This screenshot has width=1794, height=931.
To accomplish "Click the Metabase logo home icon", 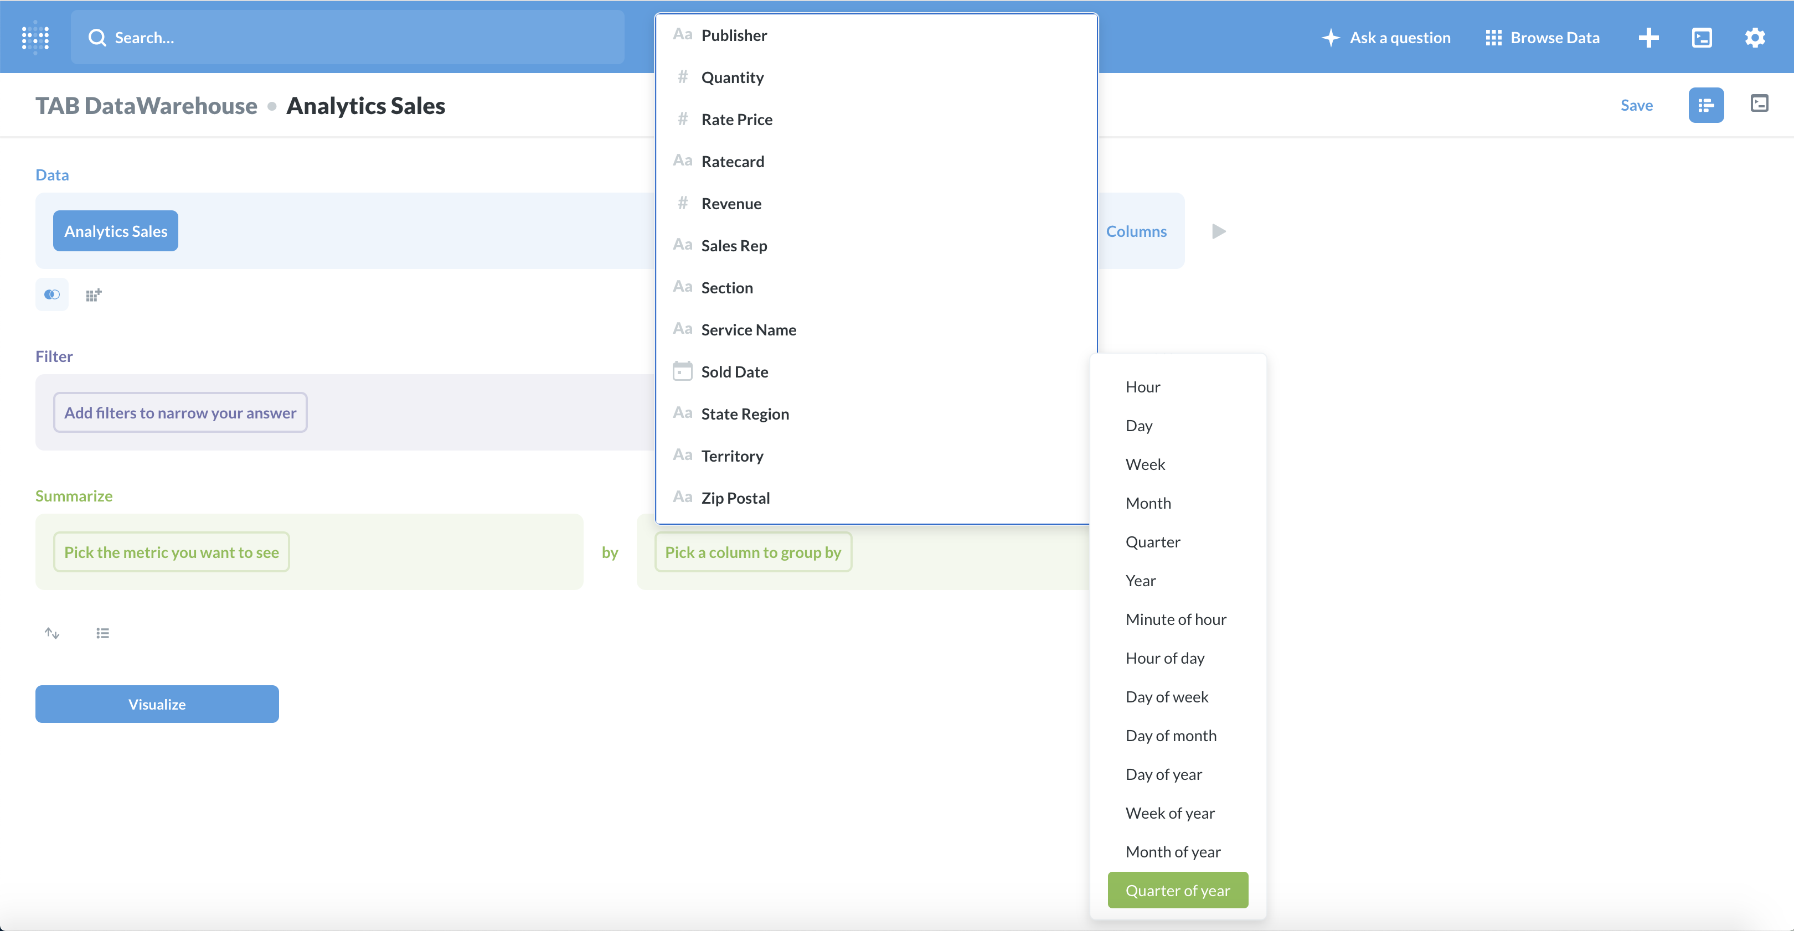I will click(35, 38).
